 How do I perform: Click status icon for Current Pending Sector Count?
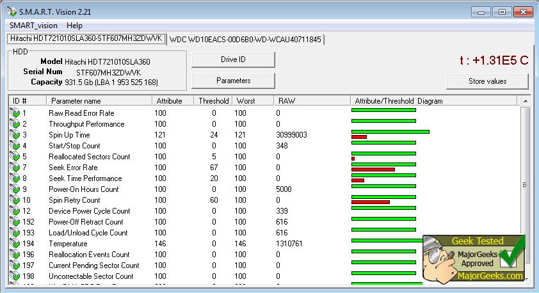(15, 265)
